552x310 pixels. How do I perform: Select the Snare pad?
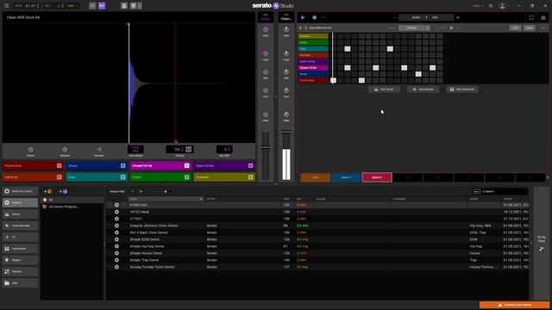coord(96,165)
